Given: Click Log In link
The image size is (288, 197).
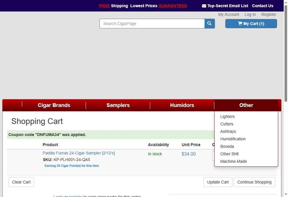Looking at the screenshot, I should (x=250, y=14).
